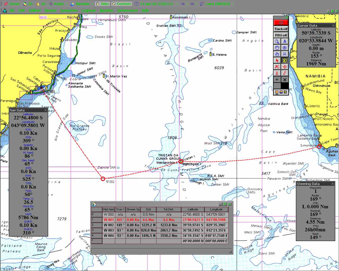Click the X delete mark tool
339x271 pixels.
tap(285, 79)
